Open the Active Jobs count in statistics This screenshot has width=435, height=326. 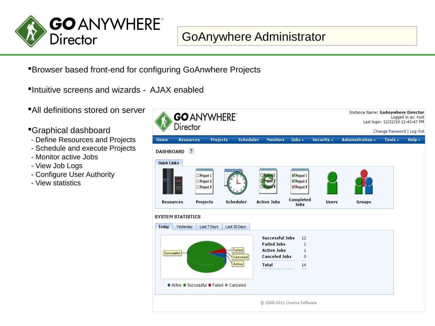pos(305,251)
